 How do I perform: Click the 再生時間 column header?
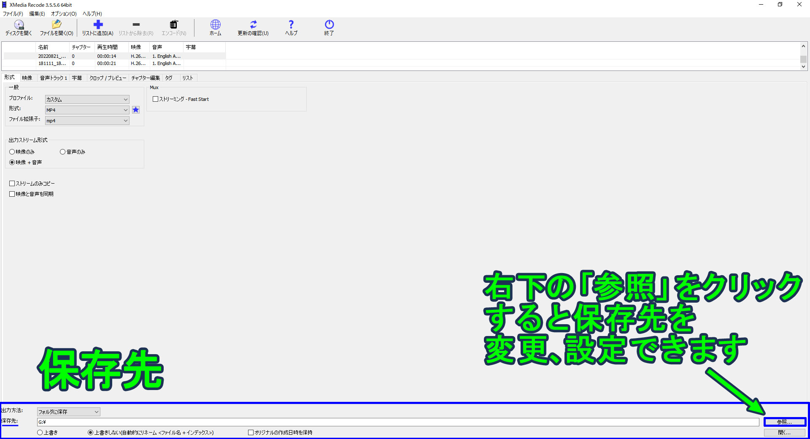tap(112, 47)
